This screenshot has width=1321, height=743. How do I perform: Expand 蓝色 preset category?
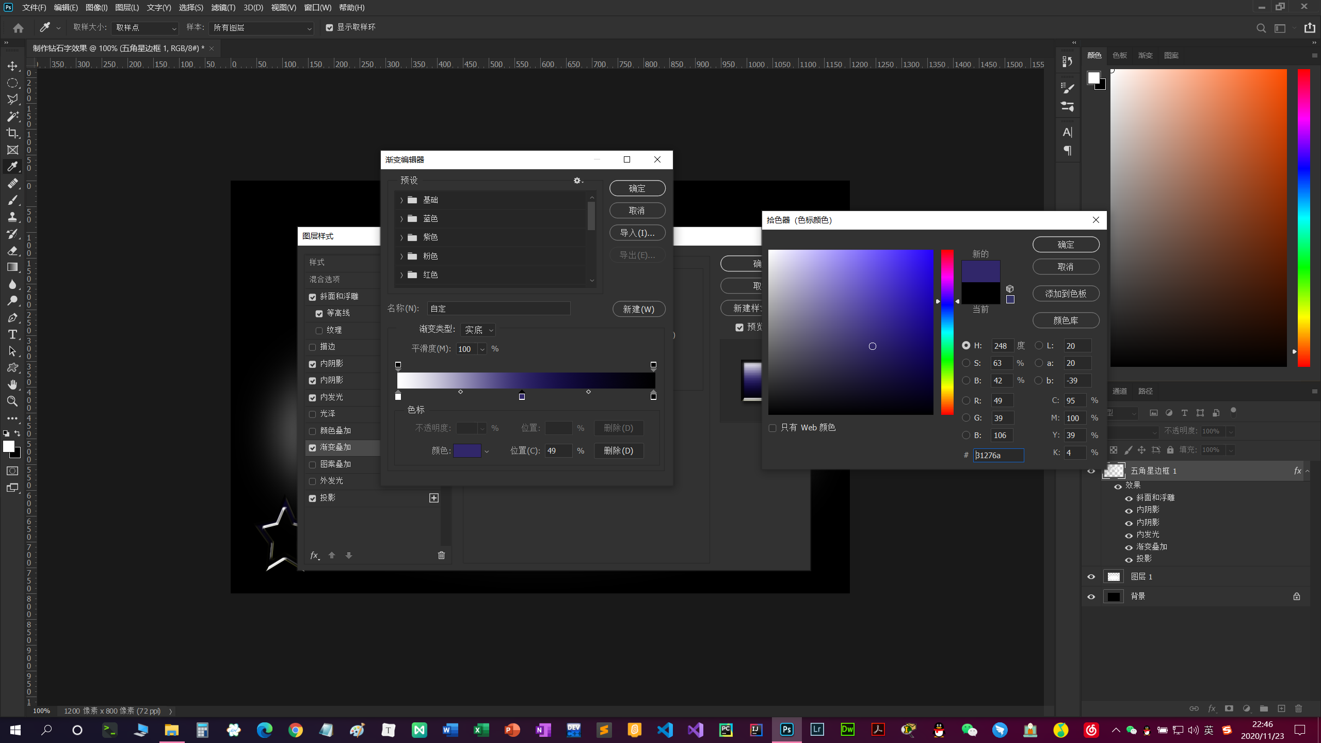click(x=401, y=218)
